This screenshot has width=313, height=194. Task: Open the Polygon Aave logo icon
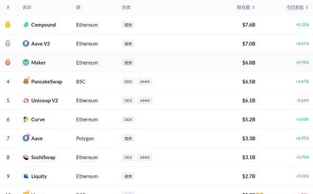point(26,138)
